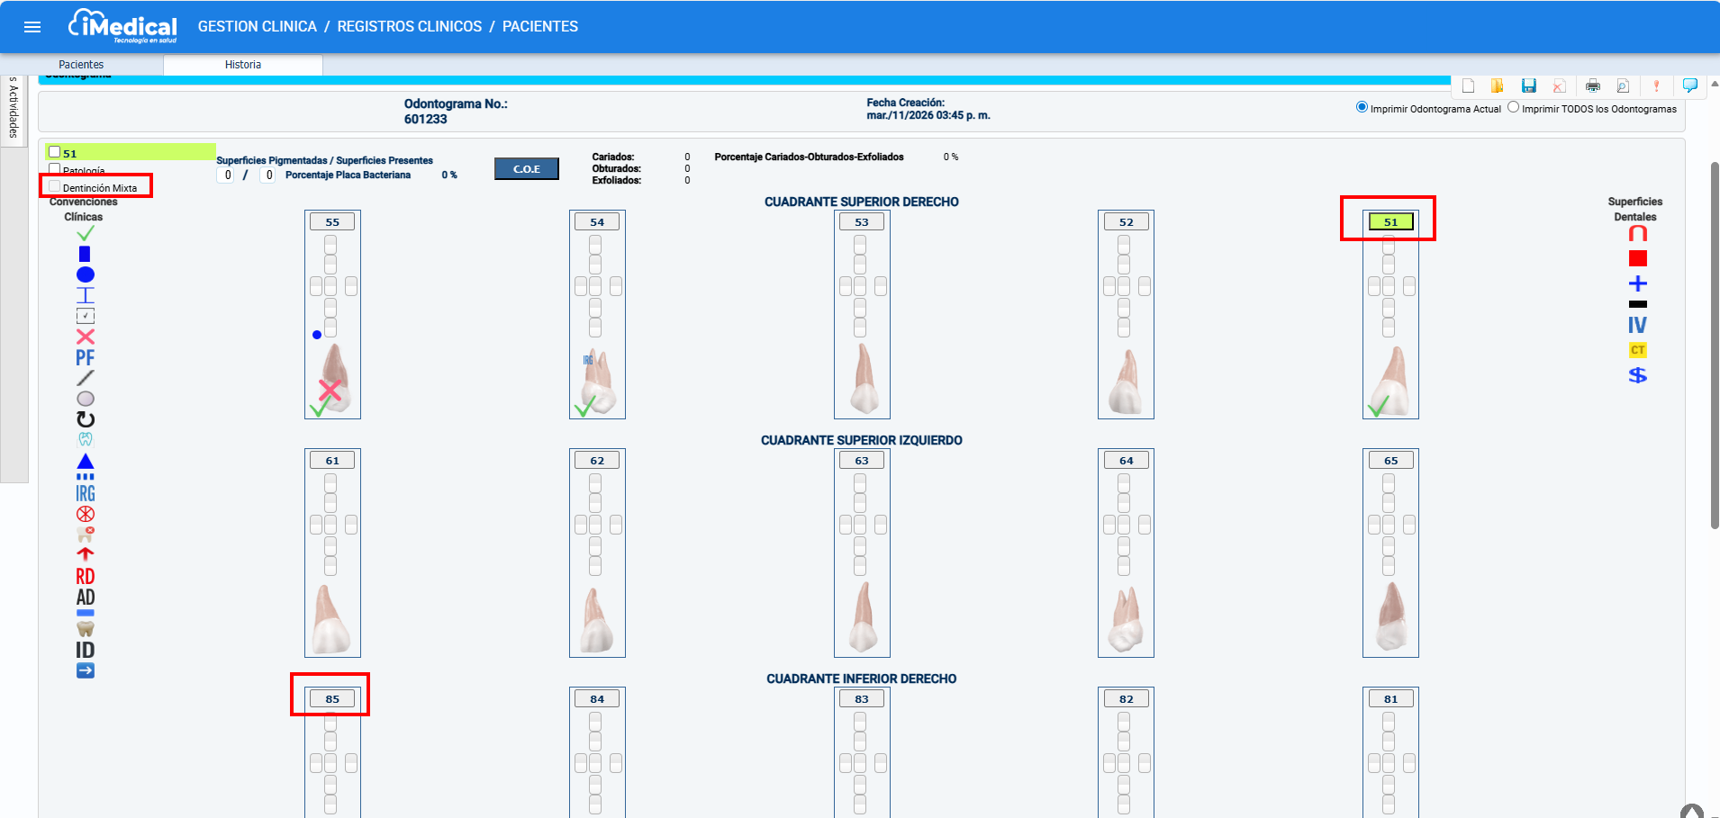Switch to the Pacientes tab

[81, 65]
